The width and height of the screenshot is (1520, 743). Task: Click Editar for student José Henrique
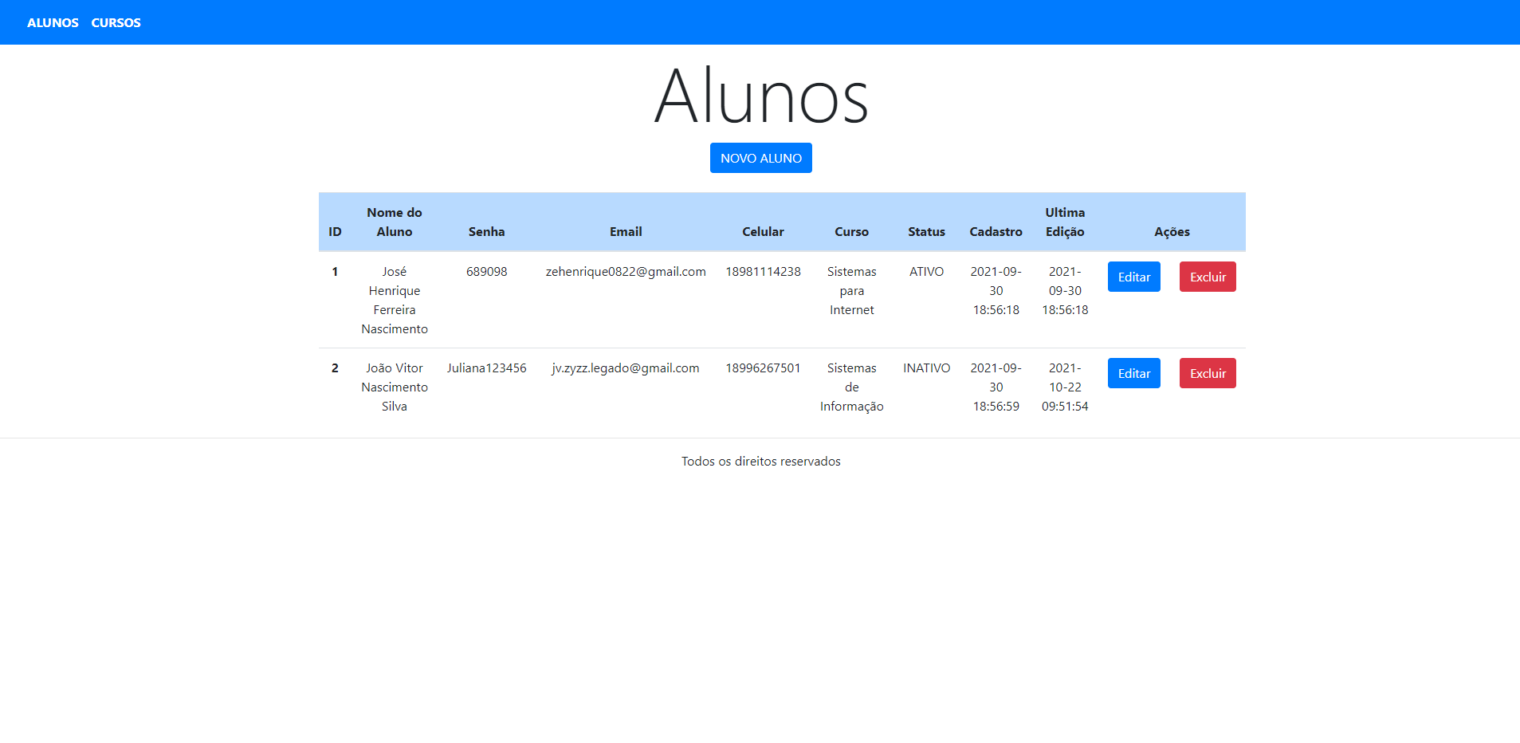pos(1133,277)
